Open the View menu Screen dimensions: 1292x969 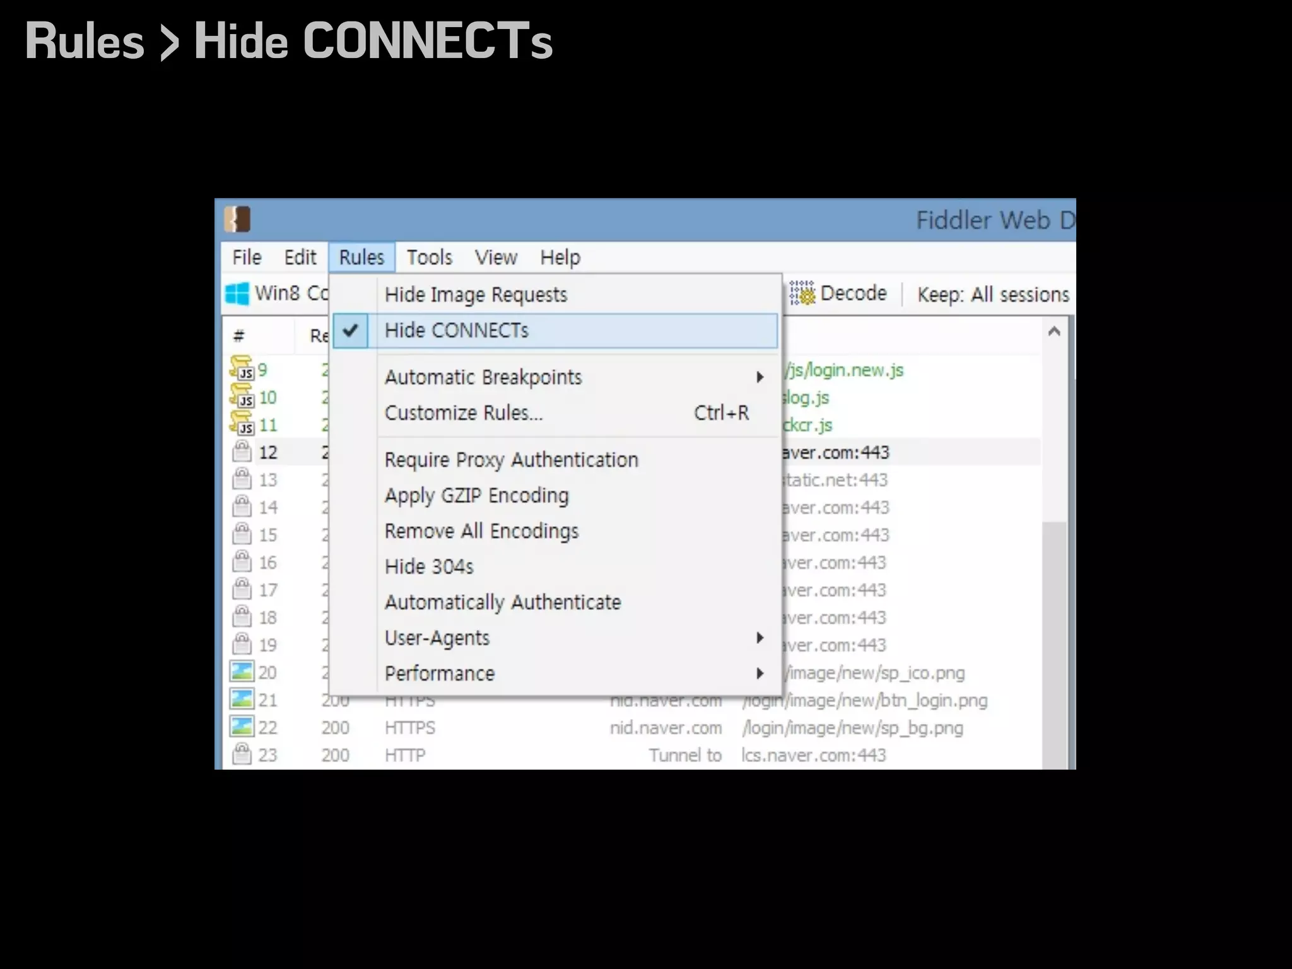496,257
